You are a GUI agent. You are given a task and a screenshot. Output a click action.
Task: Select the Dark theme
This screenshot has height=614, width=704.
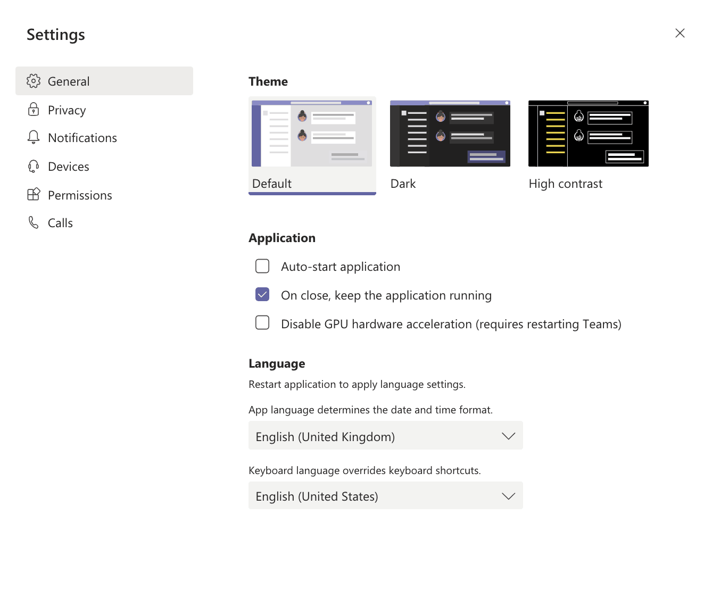point(450,133)
